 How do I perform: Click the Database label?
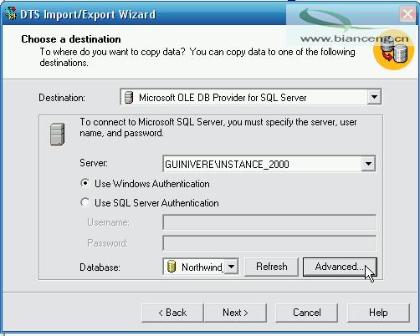[x=100, y=267]
